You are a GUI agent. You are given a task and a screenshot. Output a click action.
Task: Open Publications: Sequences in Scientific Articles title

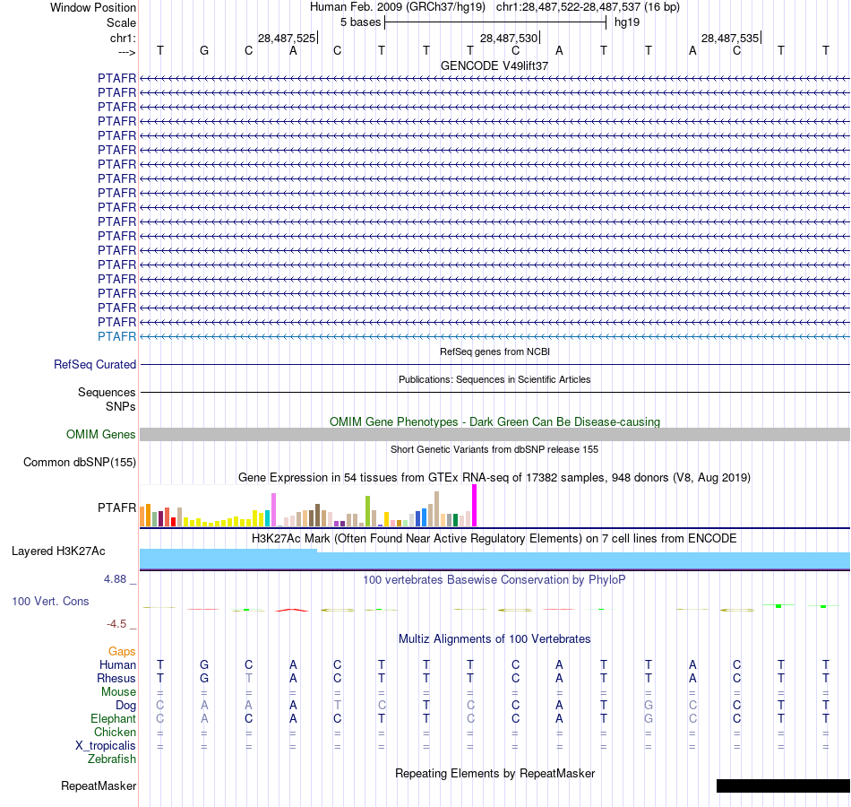pos(494,379)
